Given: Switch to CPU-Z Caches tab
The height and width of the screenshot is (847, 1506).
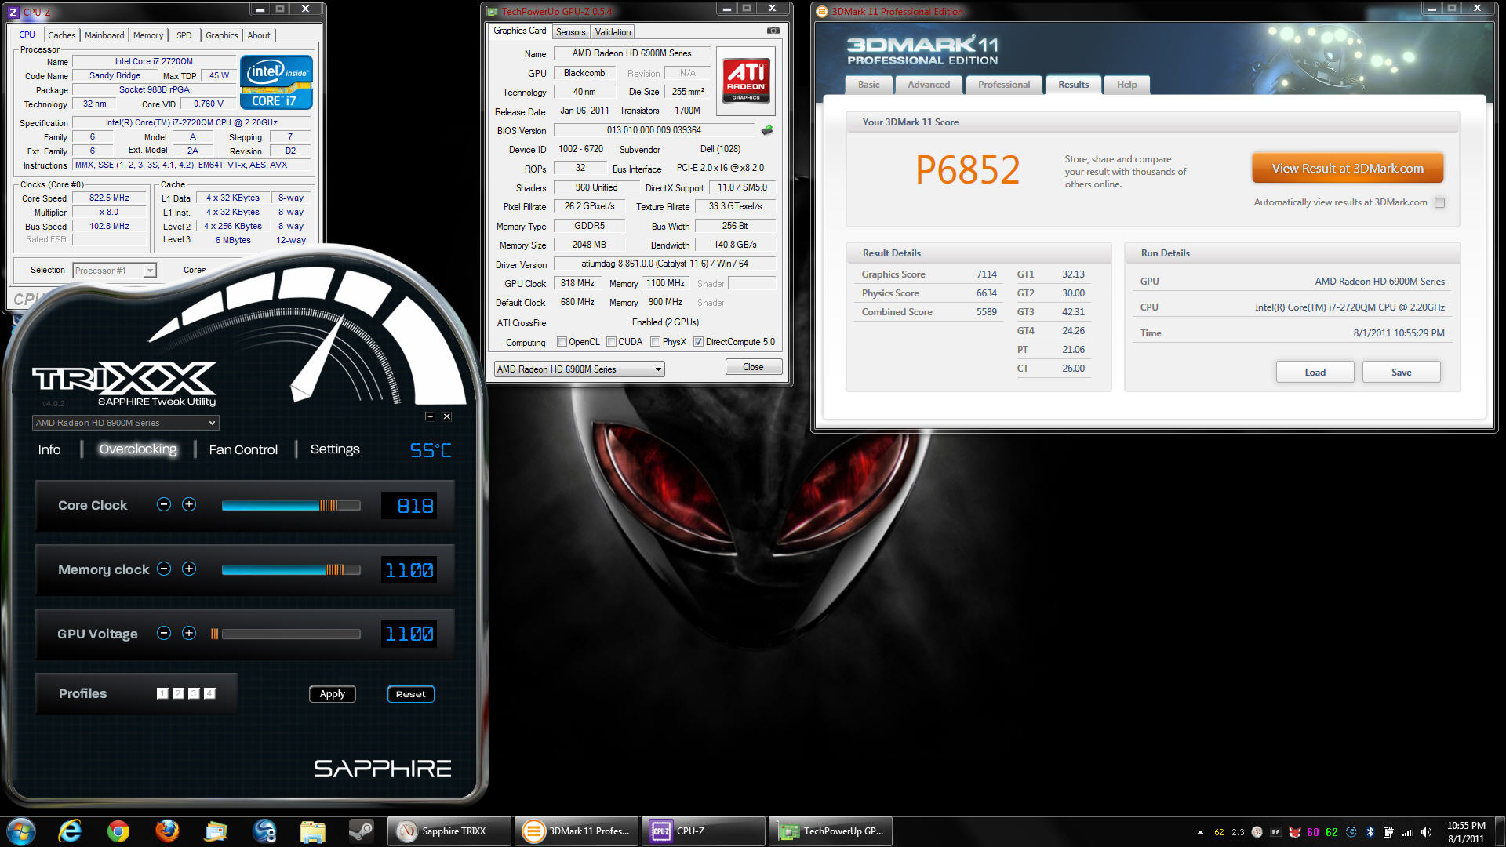Looking at the screenshot, I should (61, 35).
